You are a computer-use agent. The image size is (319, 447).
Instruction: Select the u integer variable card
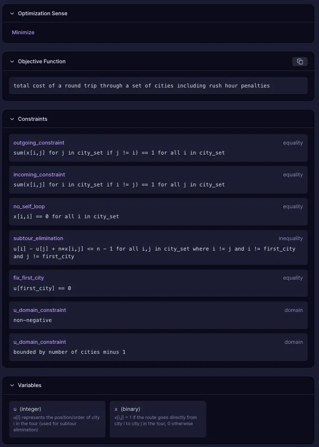(x=57, y=418)
